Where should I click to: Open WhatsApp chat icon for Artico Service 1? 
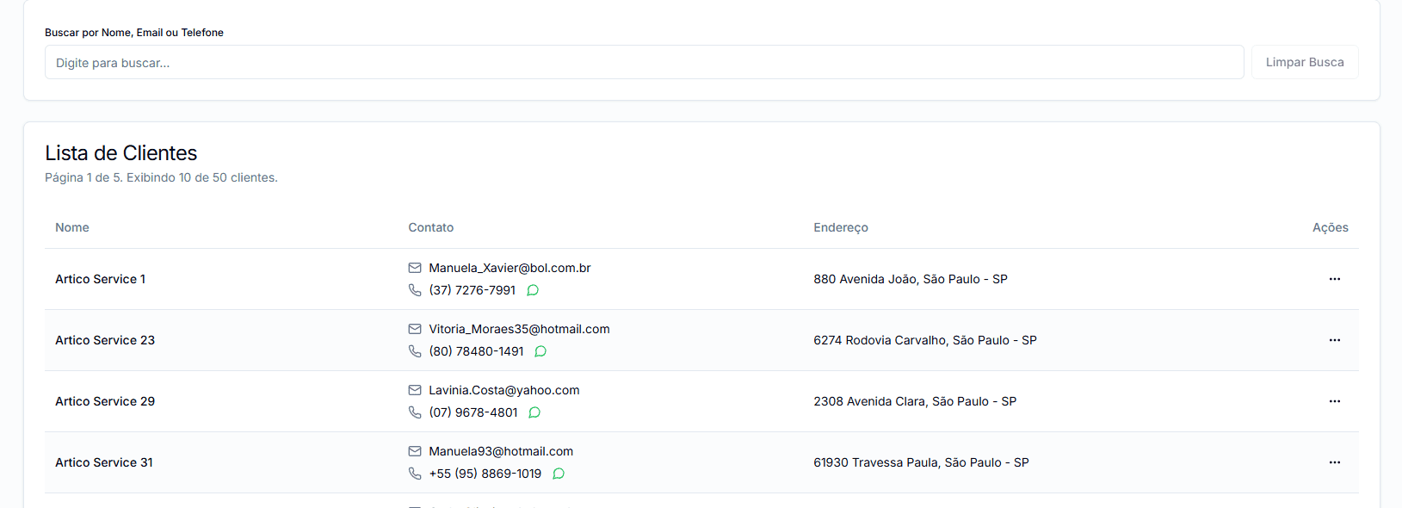click(x=533, y=290)
